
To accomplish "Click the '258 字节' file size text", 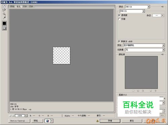I will [x=14, y=107].
